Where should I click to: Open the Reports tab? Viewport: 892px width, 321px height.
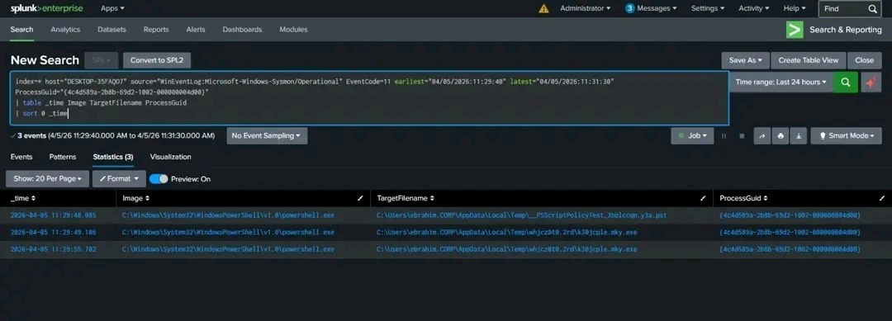156,30
